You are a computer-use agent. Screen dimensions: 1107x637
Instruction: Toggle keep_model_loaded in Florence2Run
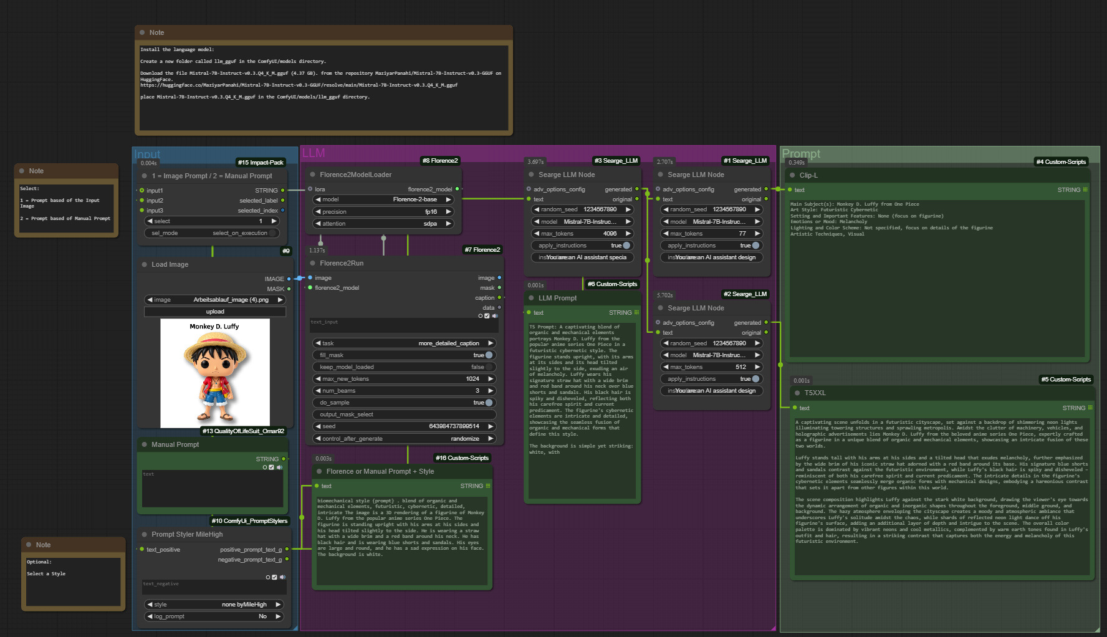(x=489, y=367)
